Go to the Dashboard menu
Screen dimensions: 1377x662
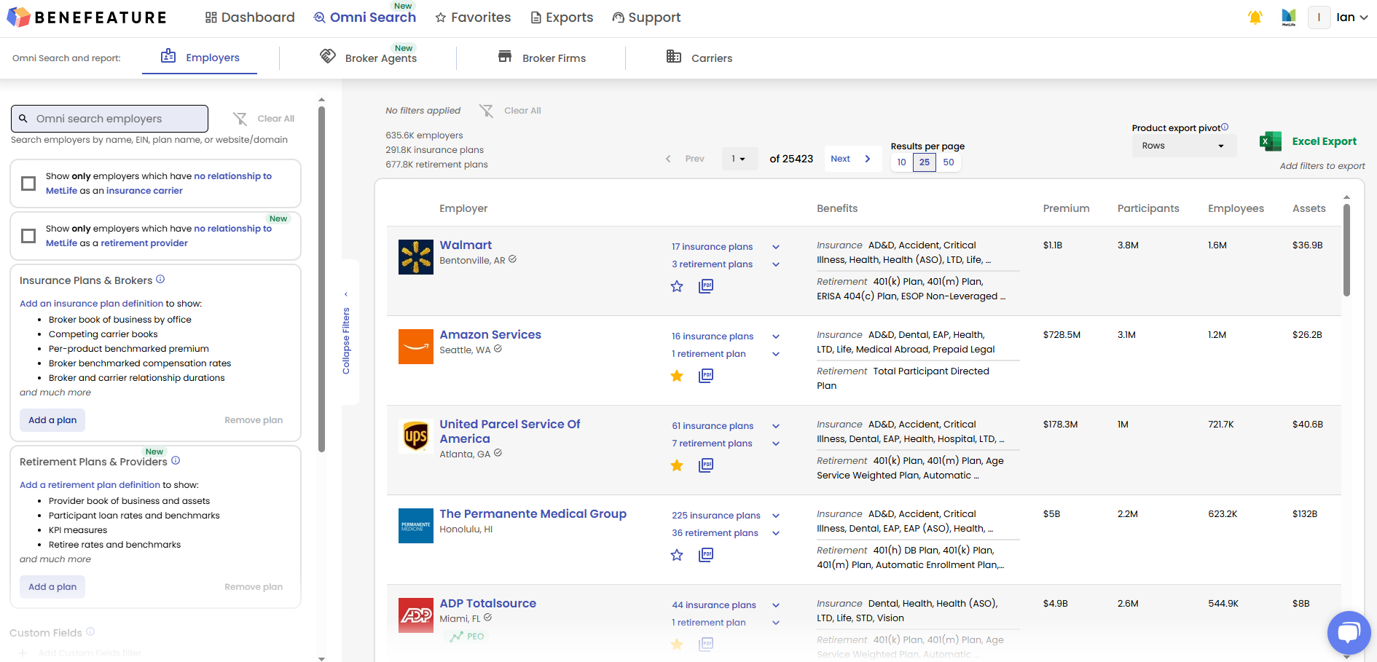pyautogui.click(x=250, y=17)
